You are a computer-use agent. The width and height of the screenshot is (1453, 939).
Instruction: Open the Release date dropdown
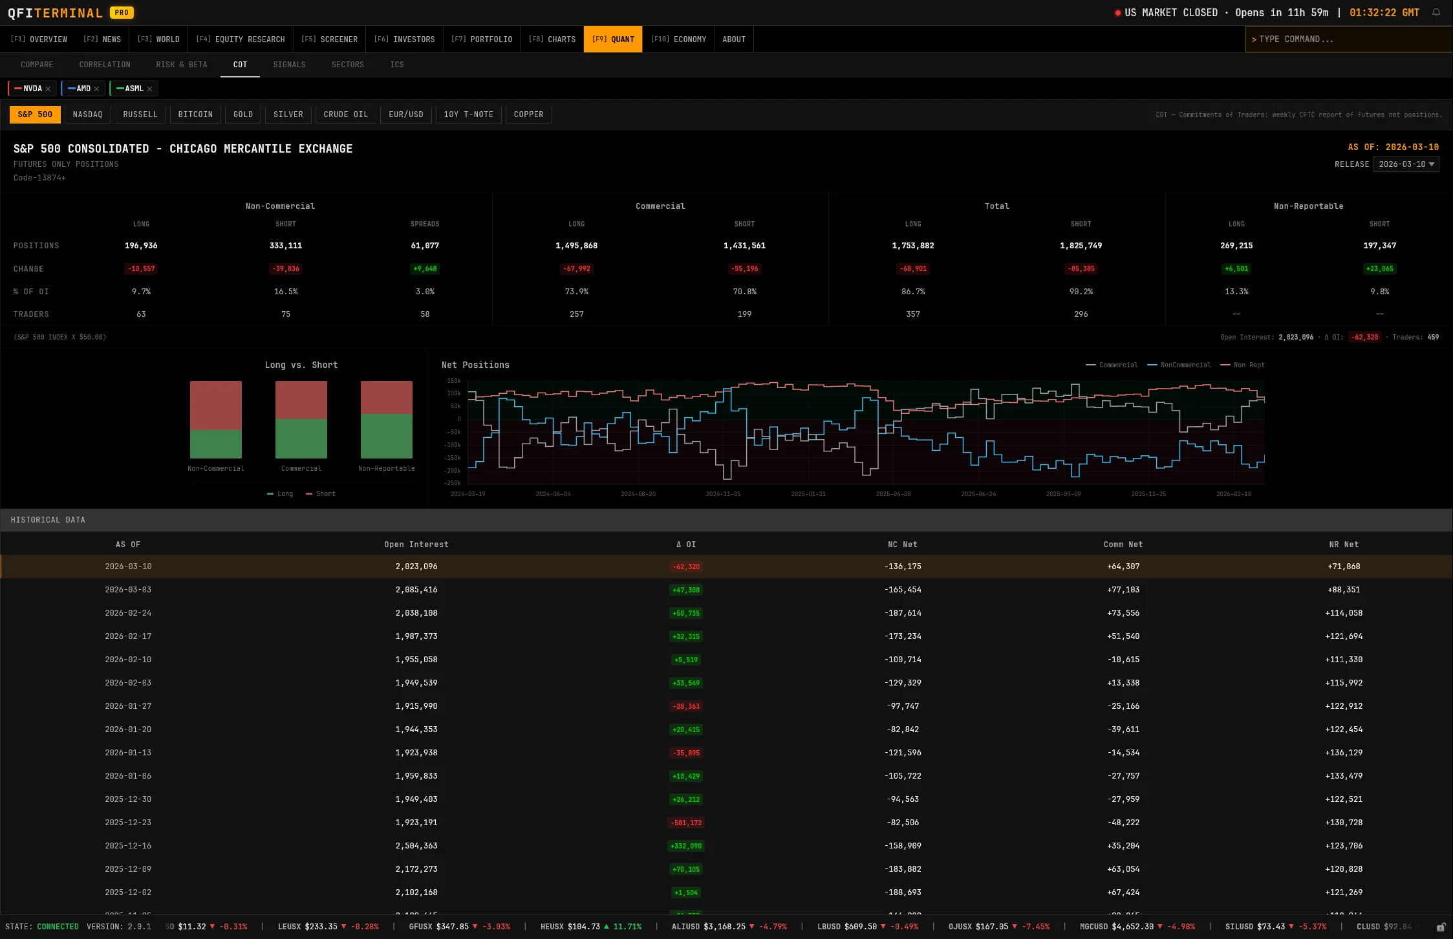coord(1406,164)
